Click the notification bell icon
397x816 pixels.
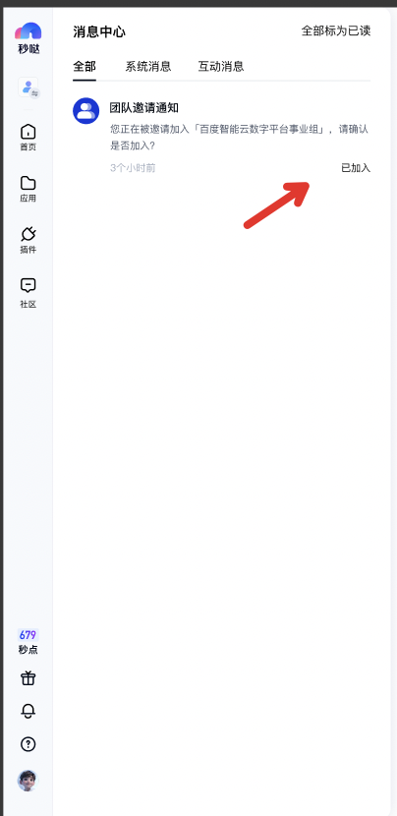click(28, 711)
